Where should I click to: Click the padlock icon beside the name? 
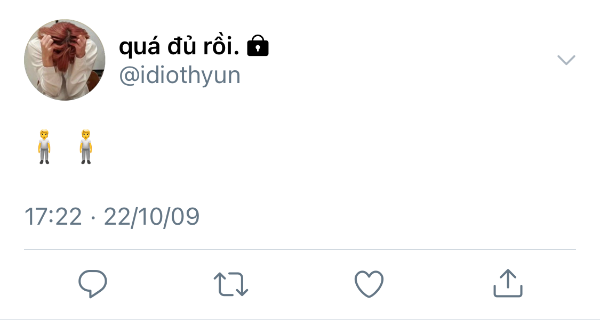tap(258, 46)
